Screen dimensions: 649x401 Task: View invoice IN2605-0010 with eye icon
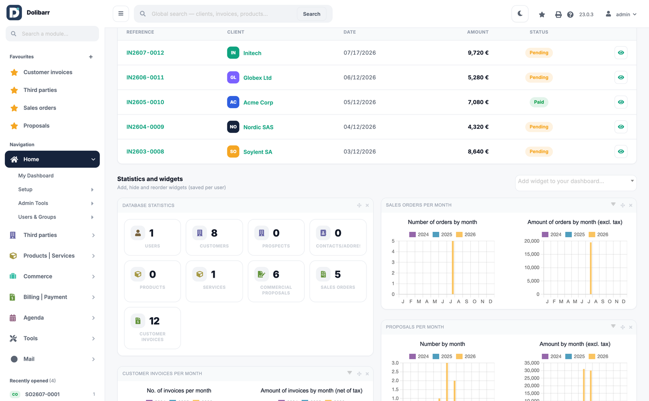(621, 102)
